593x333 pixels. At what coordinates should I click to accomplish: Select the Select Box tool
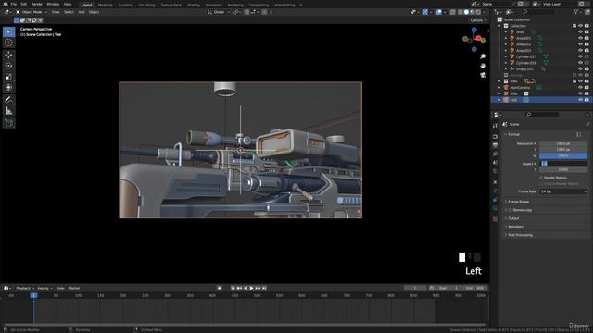8,32
